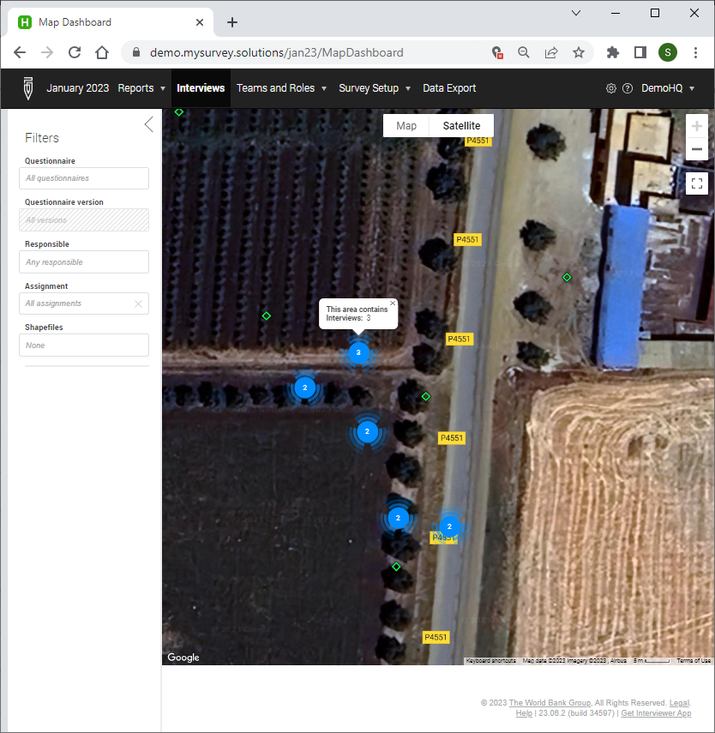The width and height of the screenshot is (715, 733).
Task: Follow the Get Interviewer App link
Action: click(656, 712)
